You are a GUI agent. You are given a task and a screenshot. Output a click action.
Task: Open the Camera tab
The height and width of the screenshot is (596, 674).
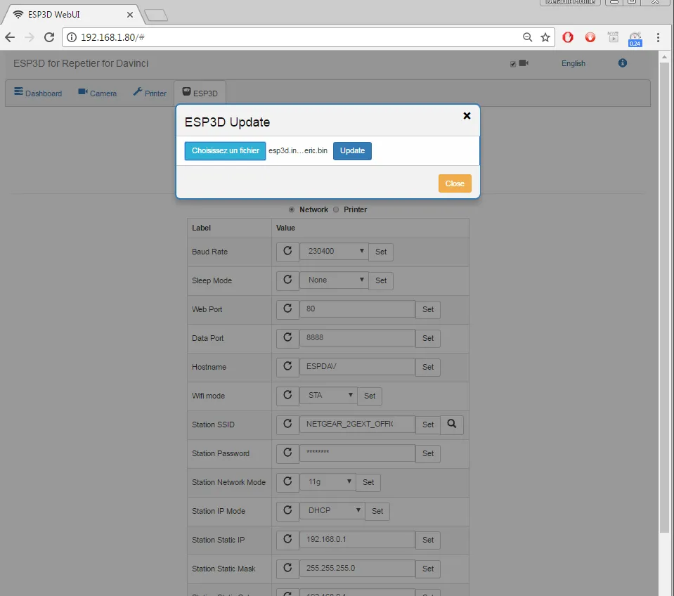[x=97, y=93]
